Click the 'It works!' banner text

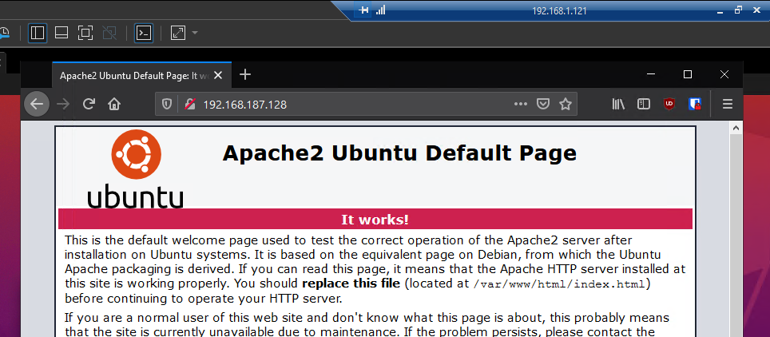pyautogui.click(x=375, y=219)
